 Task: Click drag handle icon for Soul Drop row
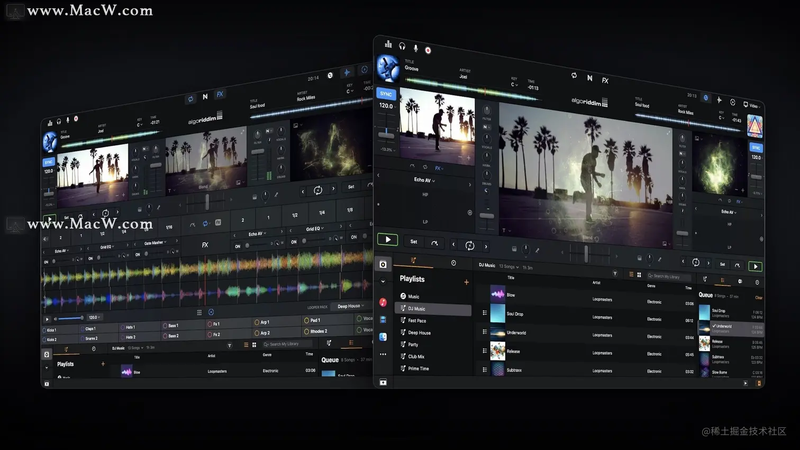(485, 313)
